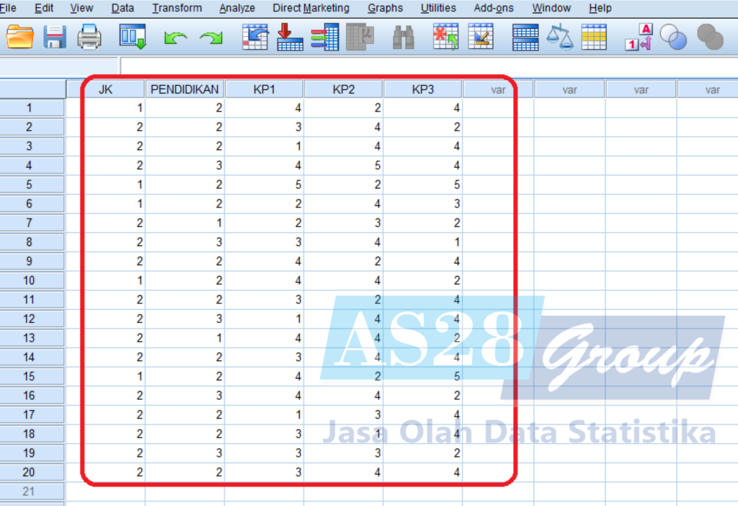Image resolution: width=738 pixels, height=506 pixels.
Task: Open the Recall recently used dialogs icon
Action: pyautogui.click(x=133, y=37)
